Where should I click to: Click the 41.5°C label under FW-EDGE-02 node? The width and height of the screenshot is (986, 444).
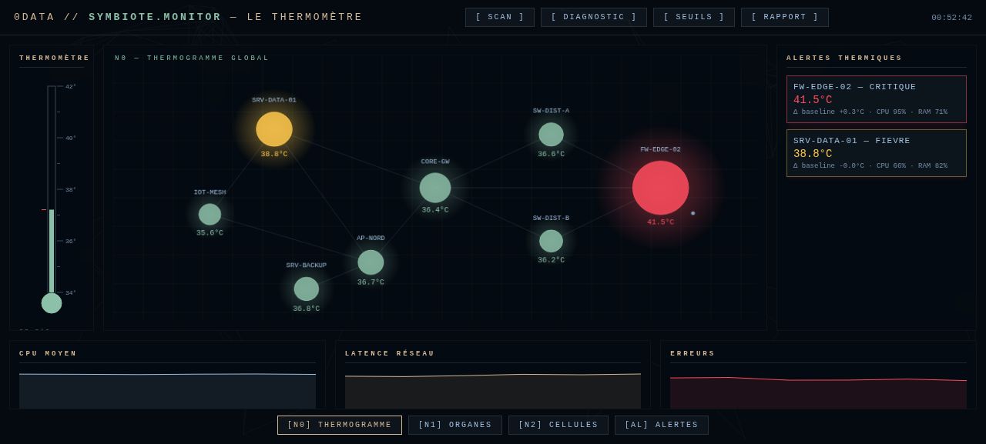(661, 222)
